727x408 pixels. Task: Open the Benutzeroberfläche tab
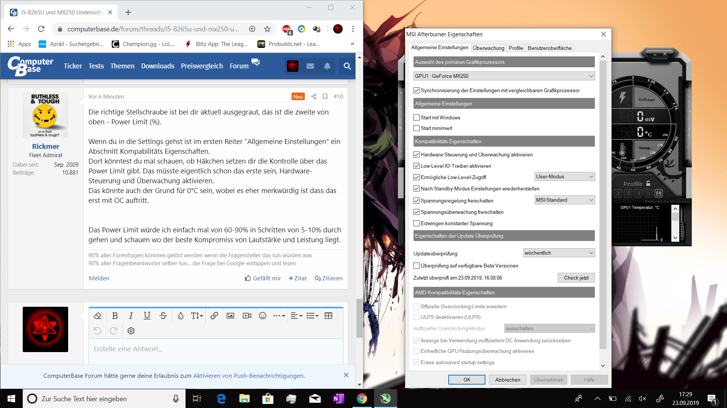pyautogui.click(x=549, y=48)
